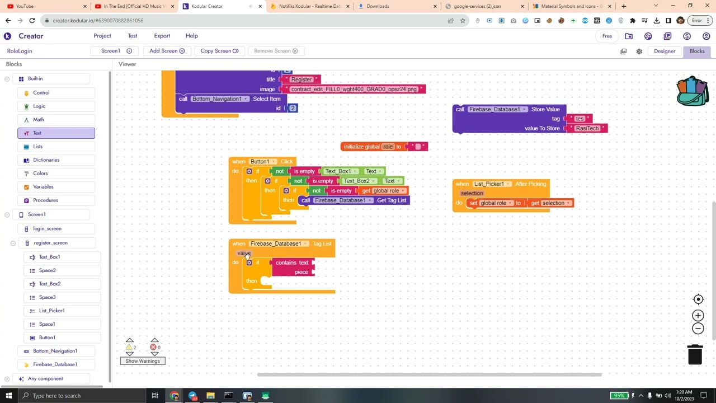Click the number 2 block in Select Item
Viewport: 716px width, 403px height.
(x=292, y=108)
